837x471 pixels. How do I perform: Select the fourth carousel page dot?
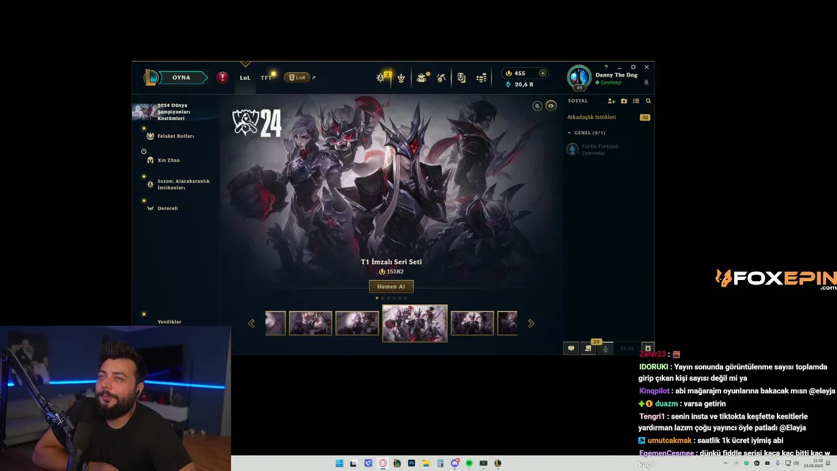(x=394, y=298)
